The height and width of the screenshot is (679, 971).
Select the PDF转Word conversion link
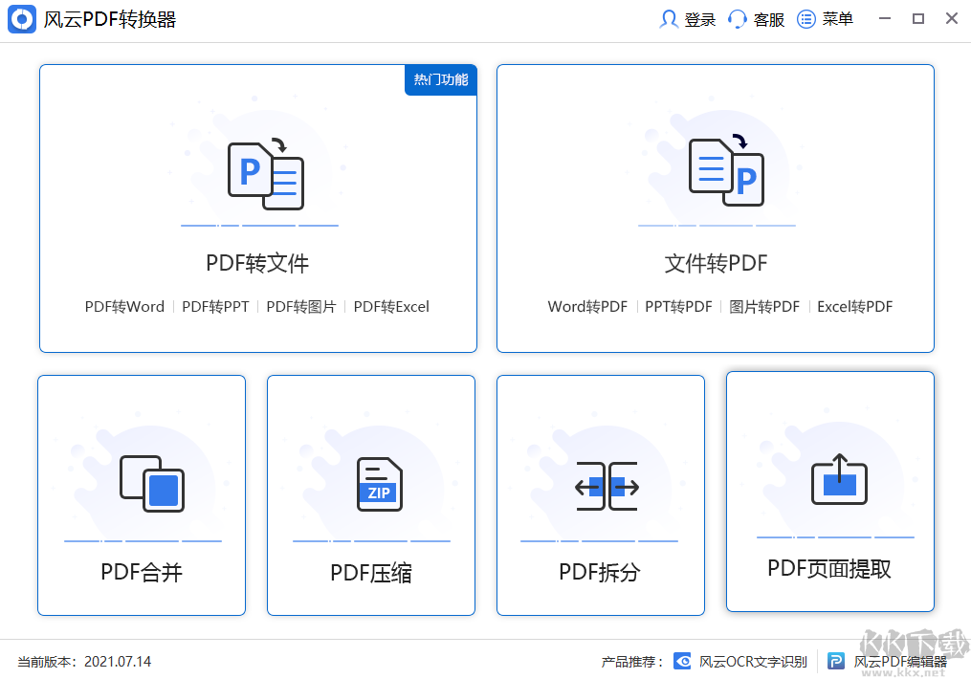point(124,306)
